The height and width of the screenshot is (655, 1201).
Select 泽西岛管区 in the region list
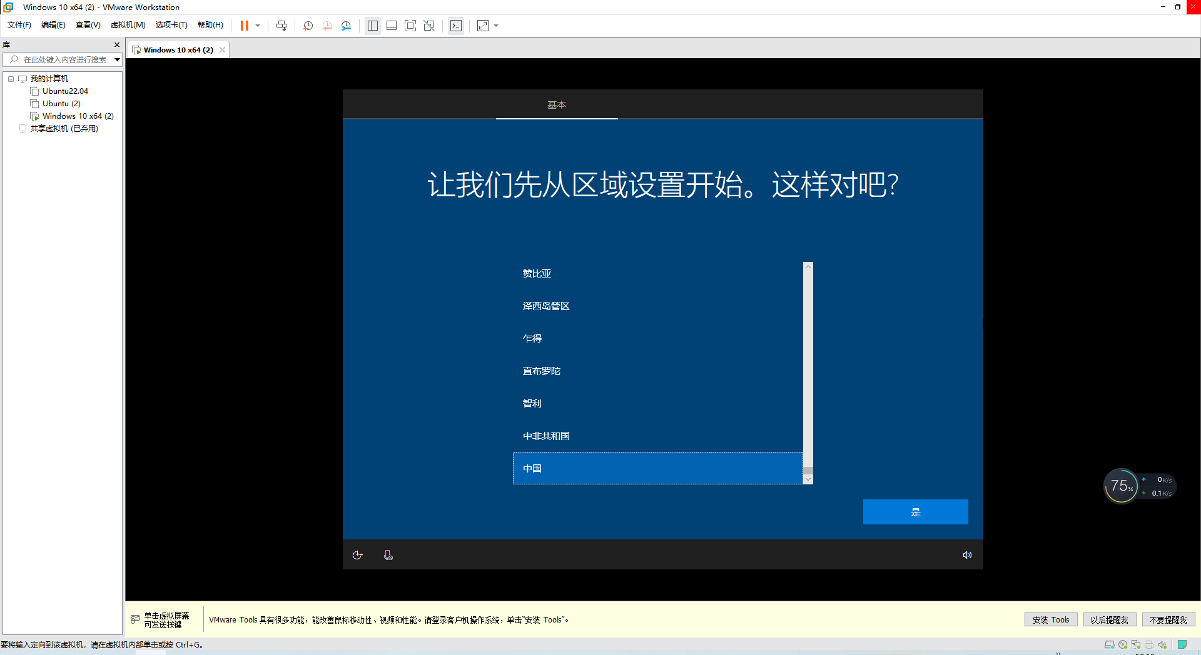tap(657, 306)
